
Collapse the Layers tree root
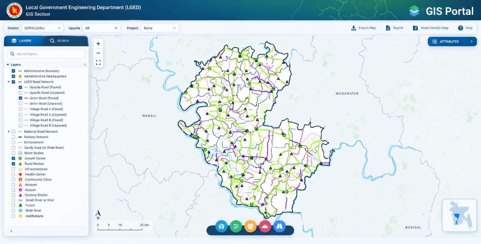point(8,65)
